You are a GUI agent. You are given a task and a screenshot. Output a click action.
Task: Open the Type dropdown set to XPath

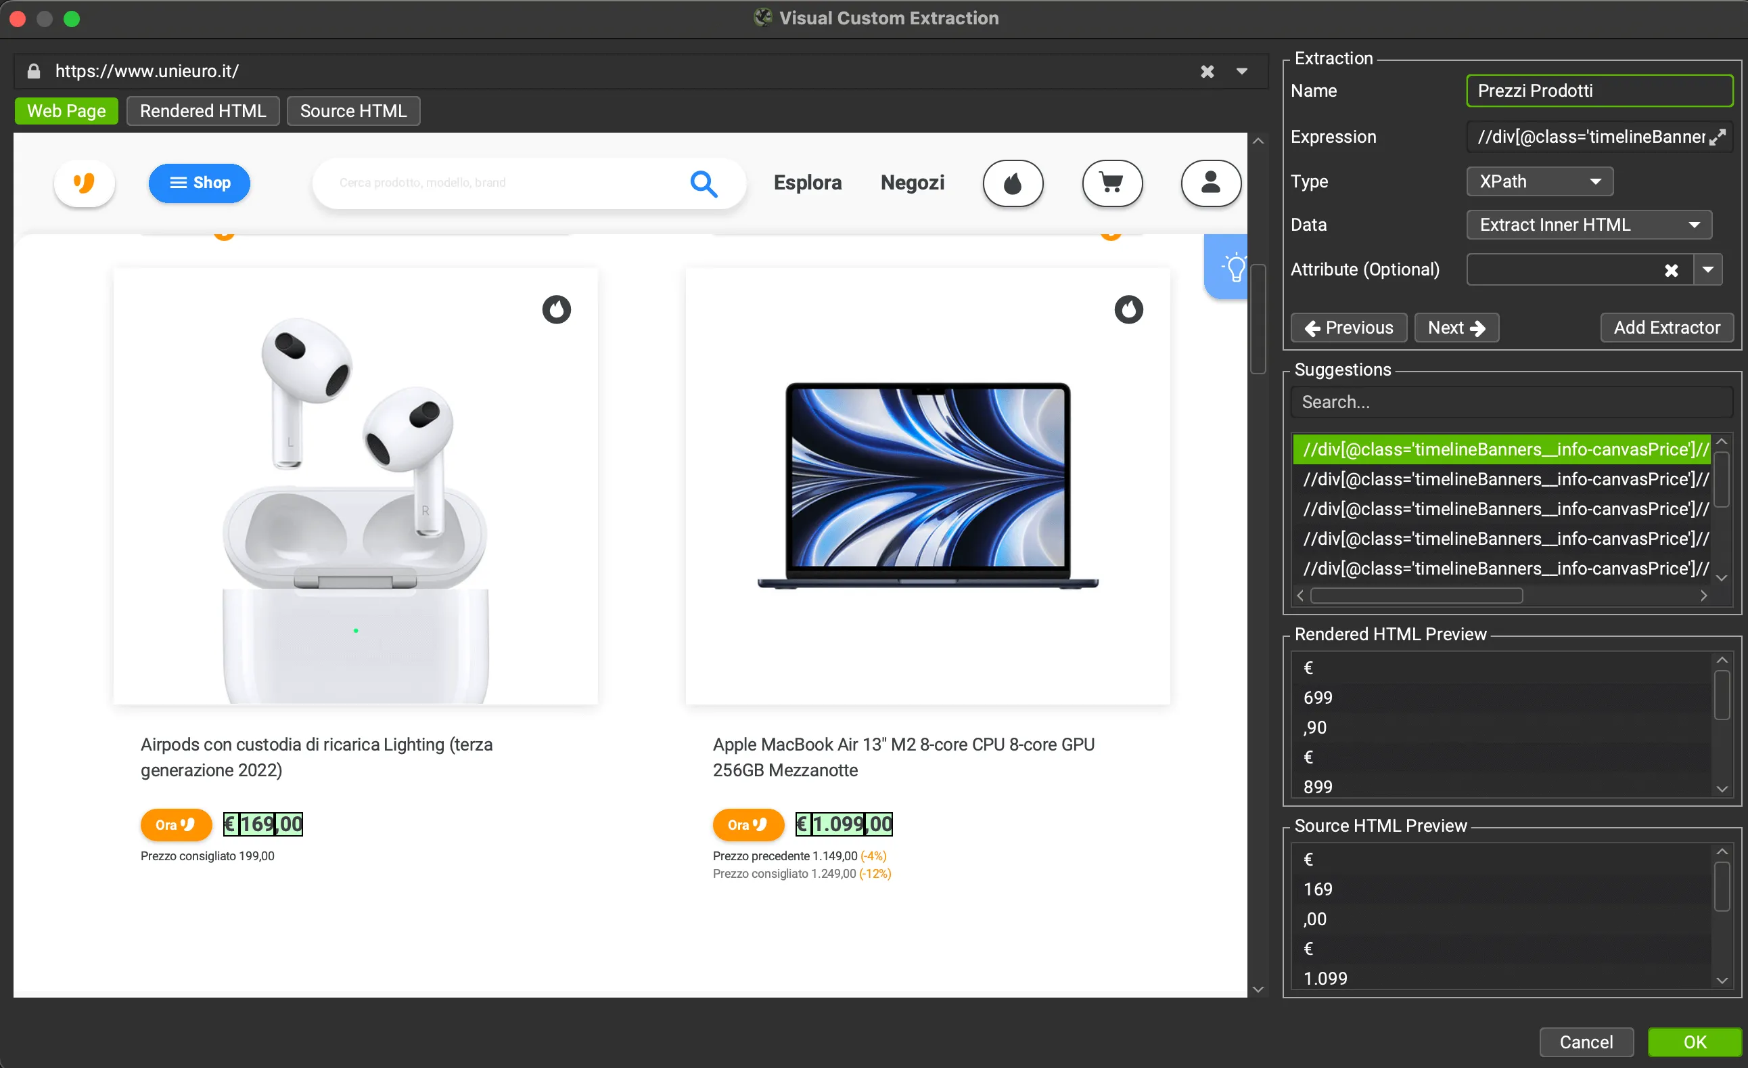[x=1538, y=181]
